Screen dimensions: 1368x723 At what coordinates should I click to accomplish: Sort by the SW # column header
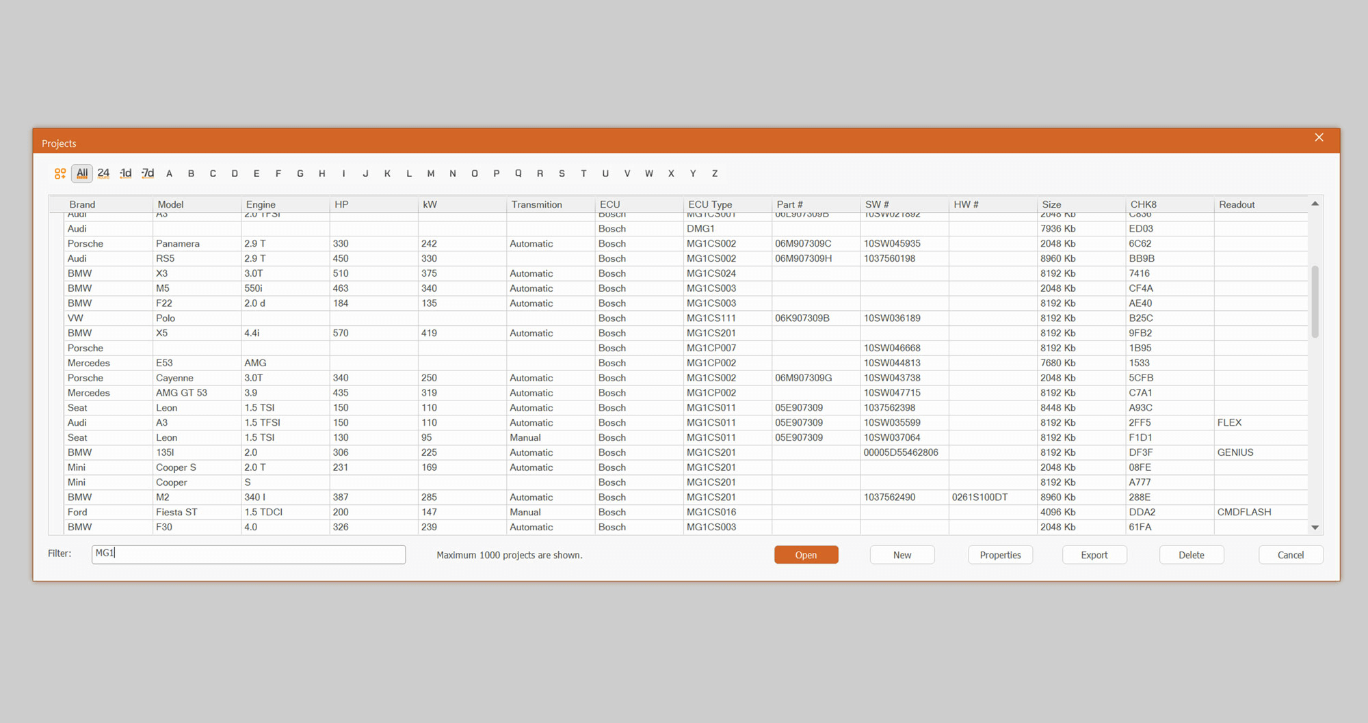click(x=904, y=204)
